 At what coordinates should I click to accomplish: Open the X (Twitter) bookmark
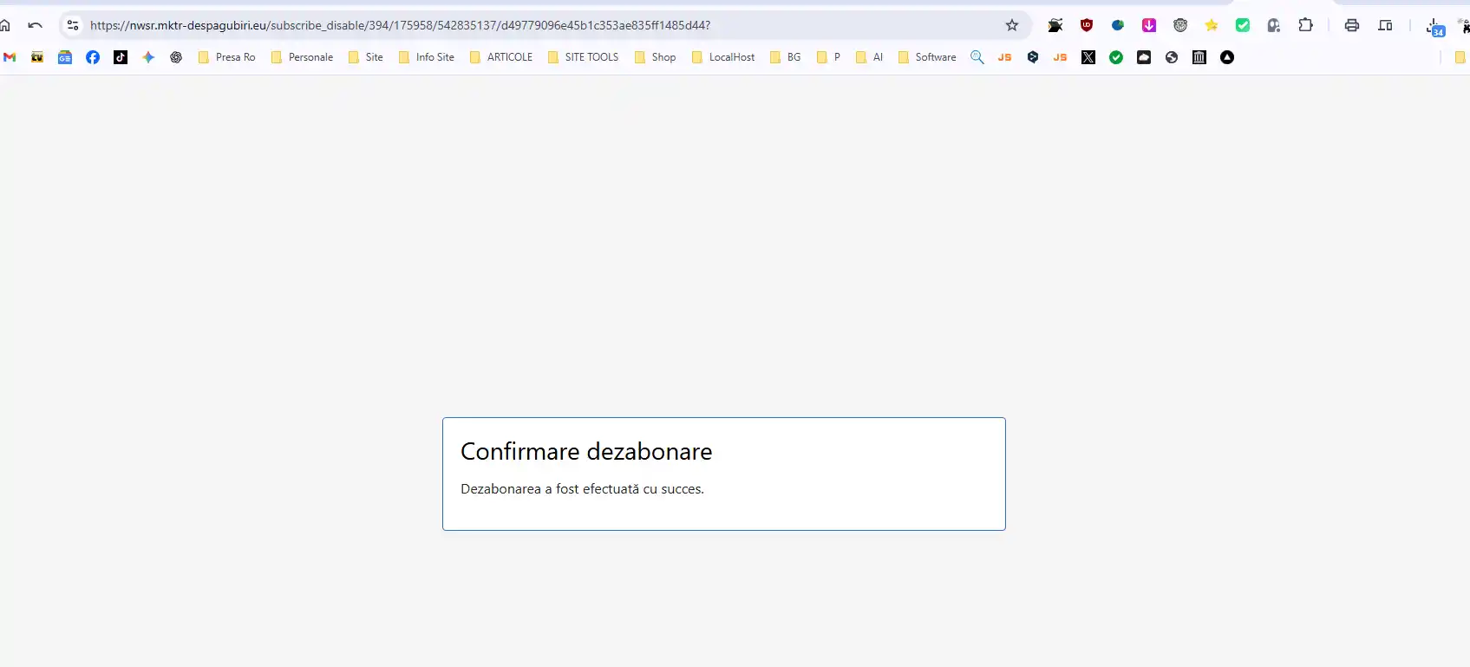click(1088, 57)
